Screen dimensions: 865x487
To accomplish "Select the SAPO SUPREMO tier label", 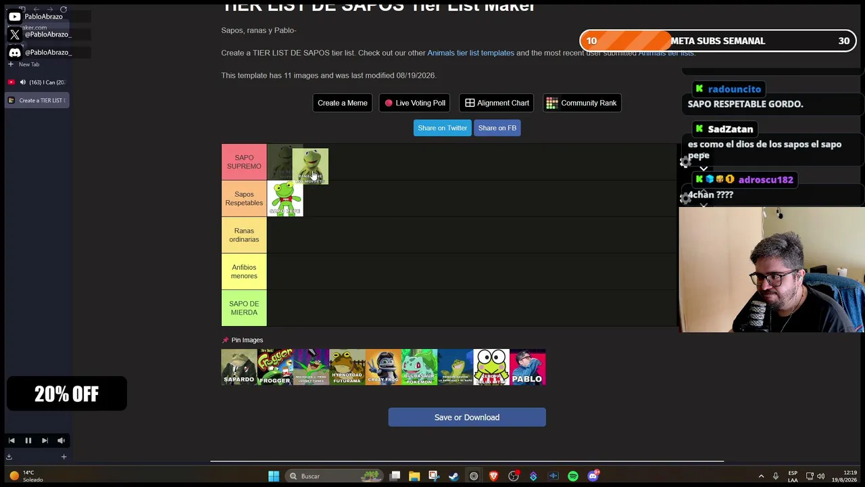I will (244, 162).
